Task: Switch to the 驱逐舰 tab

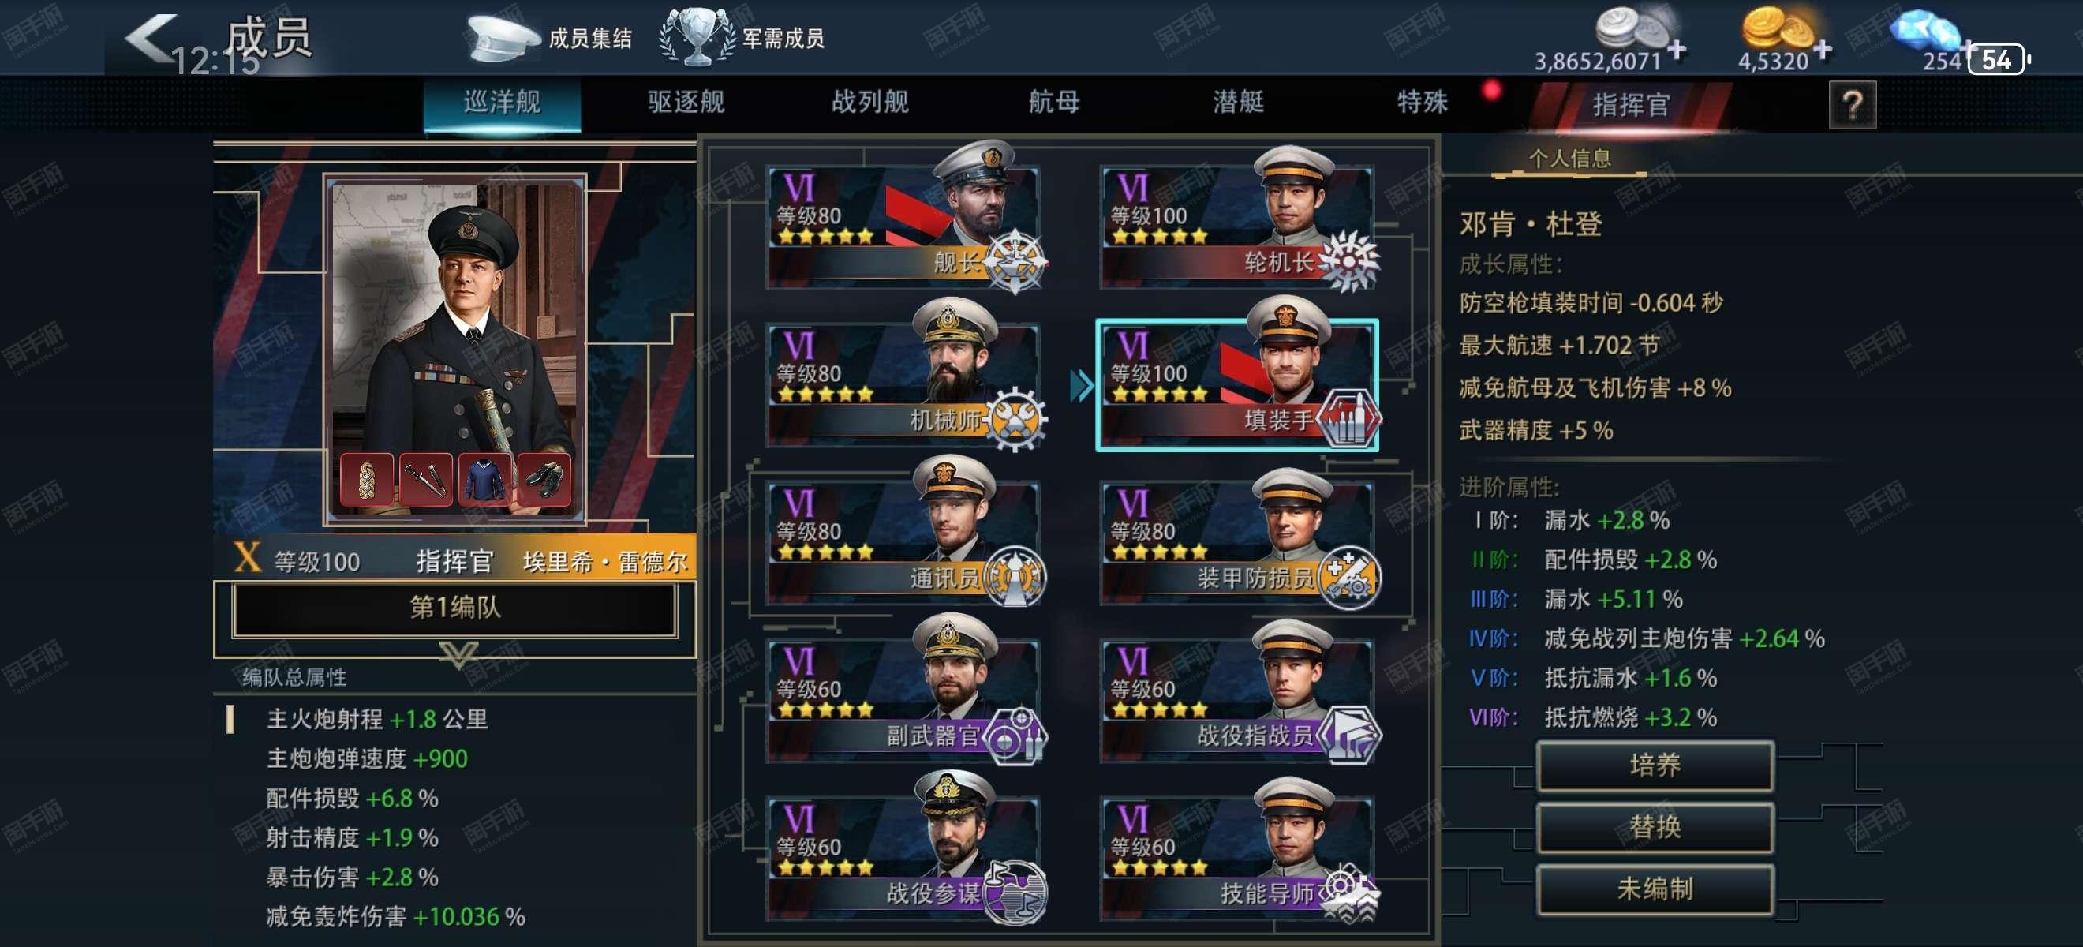Action: pyautogui.click(x=686, y=103)
